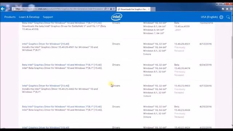Click Drivers type cell in 6/24/2016 row
Screen dimensions: 233x131
tap(116, 65)
